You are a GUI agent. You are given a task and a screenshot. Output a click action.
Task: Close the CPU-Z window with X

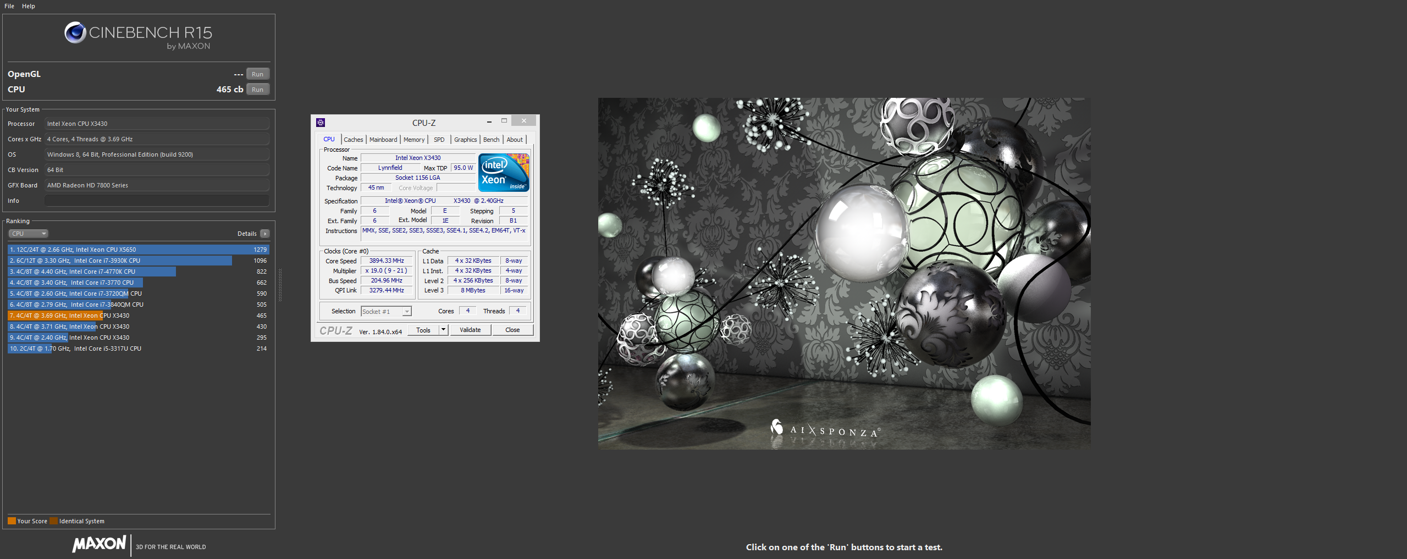[524, 121]
